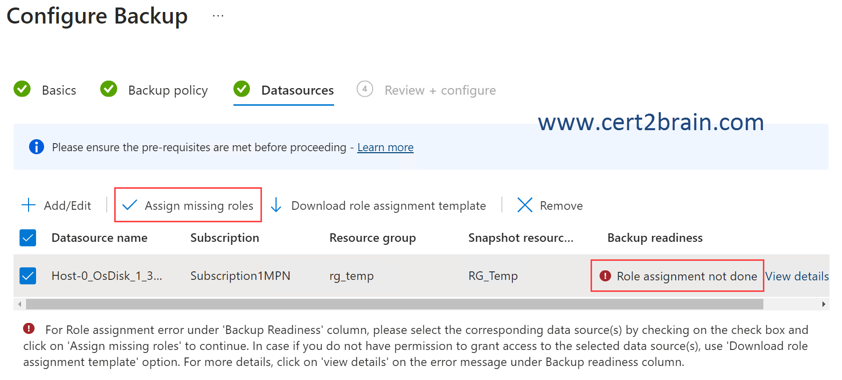Click View details for the role error

coord(796,276)
